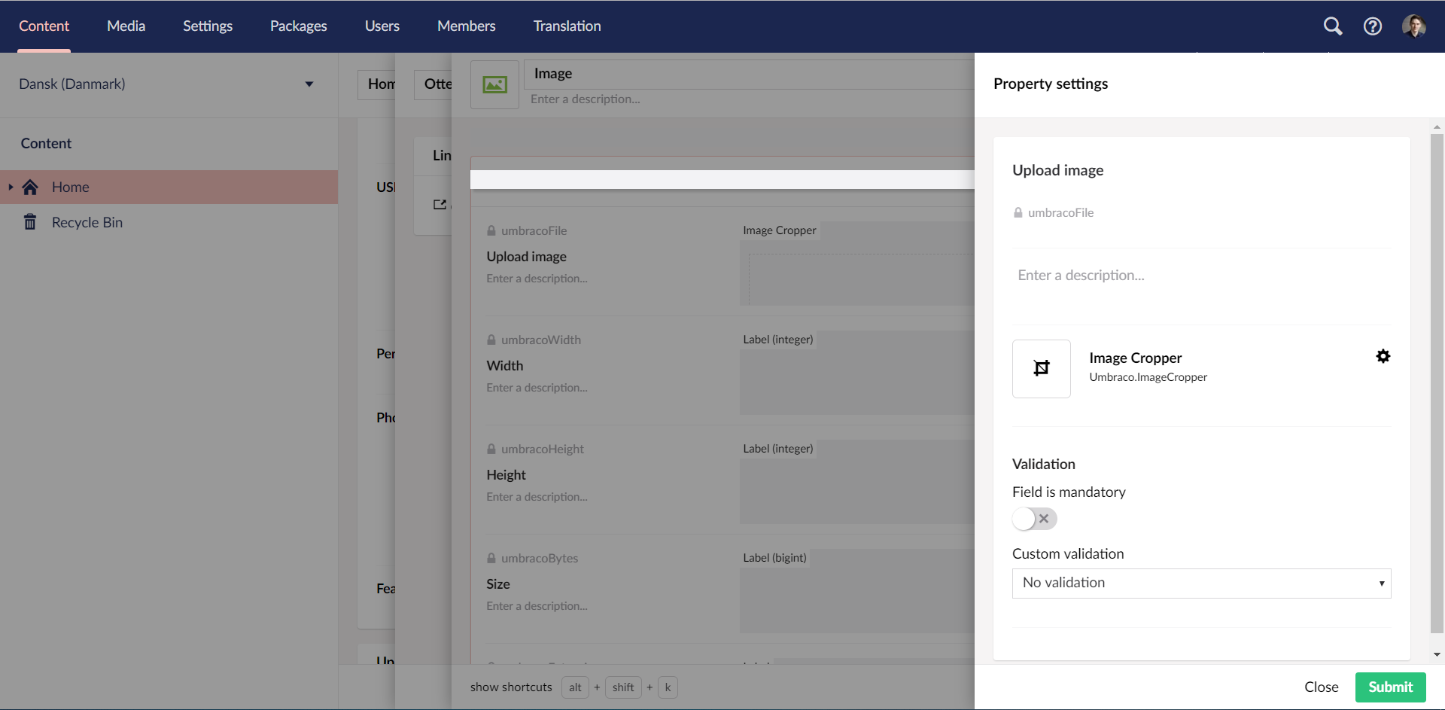Click the Image Cropper crop icon

1041,368
